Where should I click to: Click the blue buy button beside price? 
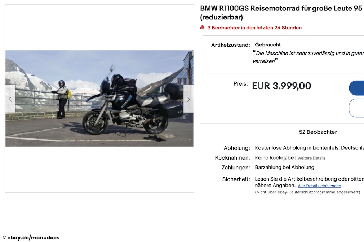click(x=356, y=88)
